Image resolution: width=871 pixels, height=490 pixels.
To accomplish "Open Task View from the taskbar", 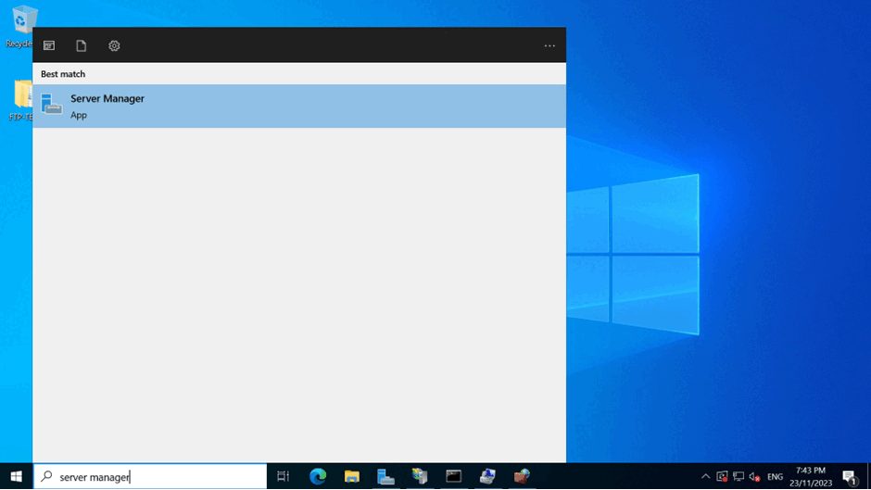I will (x=284, y=477).
